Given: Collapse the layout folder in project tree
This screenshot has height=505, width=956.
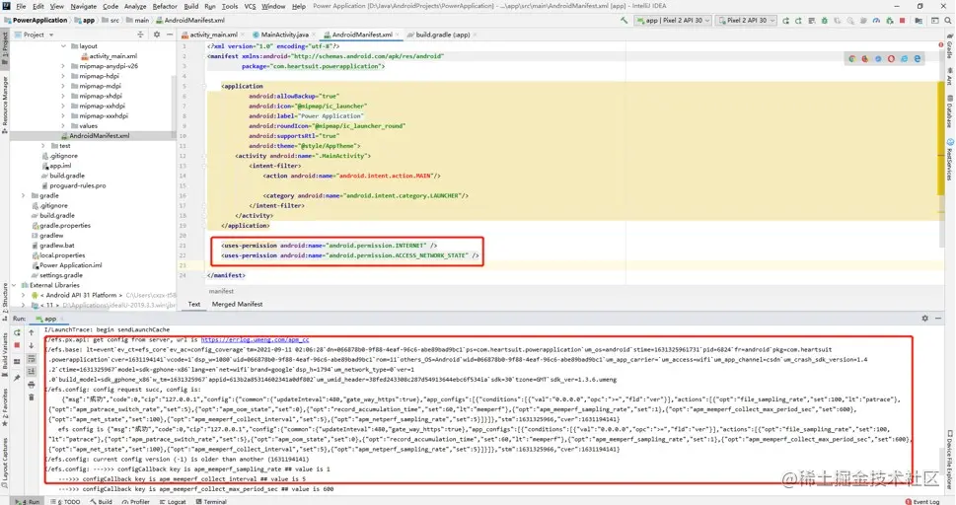Looking at the screenshot, I should [x=63, y=45].
